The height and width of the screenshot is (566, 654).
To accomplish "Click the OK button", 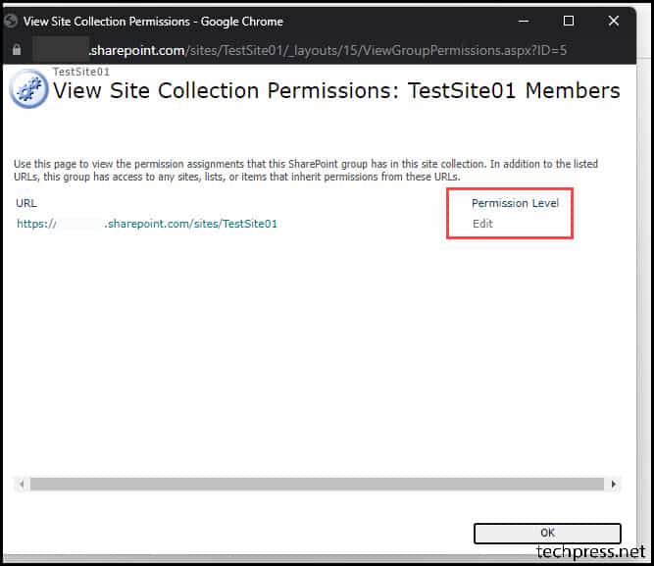I will pyautogui.click(x=547, y=533).
